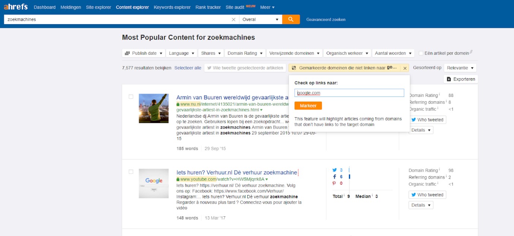Click the google.com domain input field

pos(349,93)
